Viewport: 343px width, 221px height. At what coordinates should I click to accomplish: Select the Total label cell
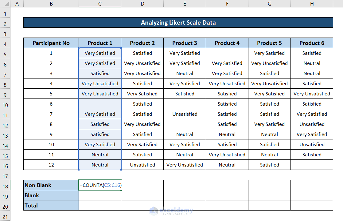(51, 205)
